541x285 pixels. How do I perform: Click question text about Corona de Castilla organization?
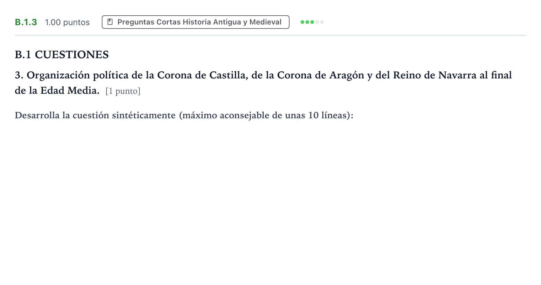click(263, 83)
